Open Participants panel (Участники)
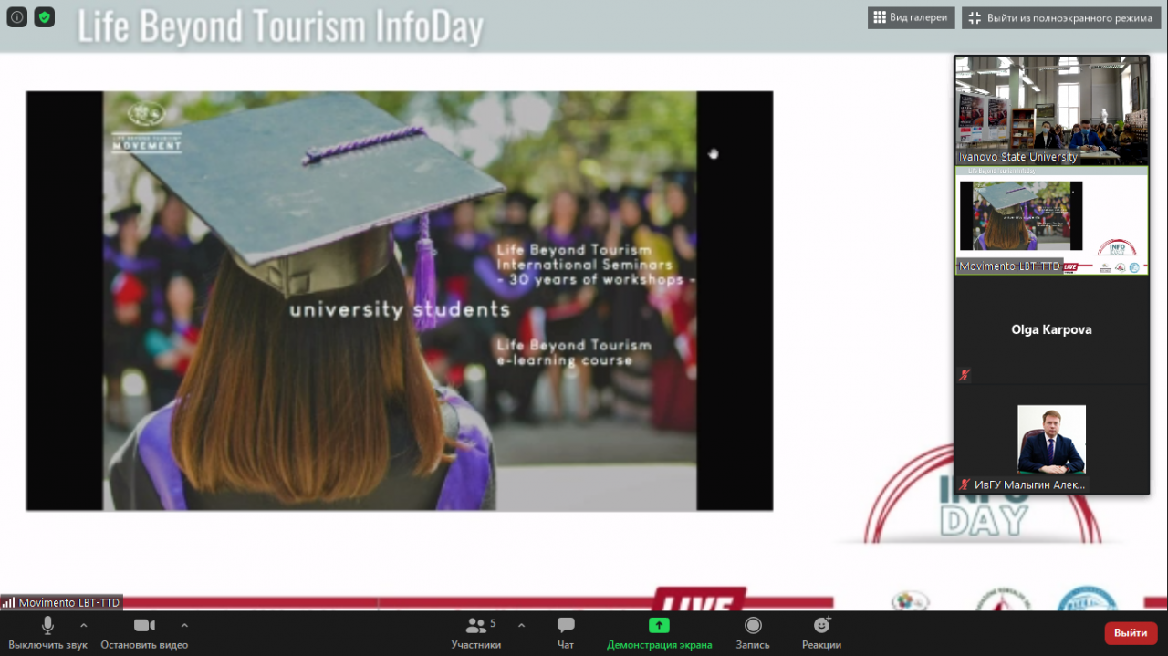The width and height of the screenshot is (1168, 656). 476,633
